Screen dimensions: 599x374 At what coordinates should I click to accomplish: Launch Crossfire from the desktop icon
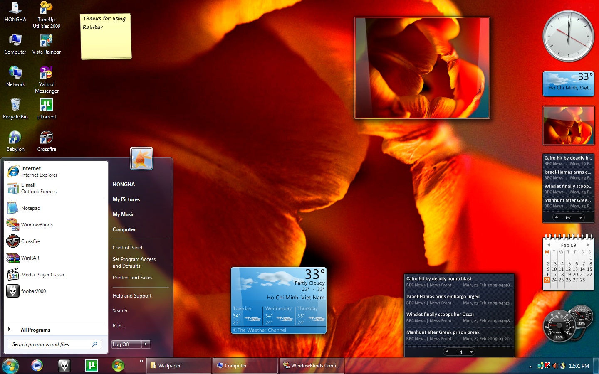(47, 142)
